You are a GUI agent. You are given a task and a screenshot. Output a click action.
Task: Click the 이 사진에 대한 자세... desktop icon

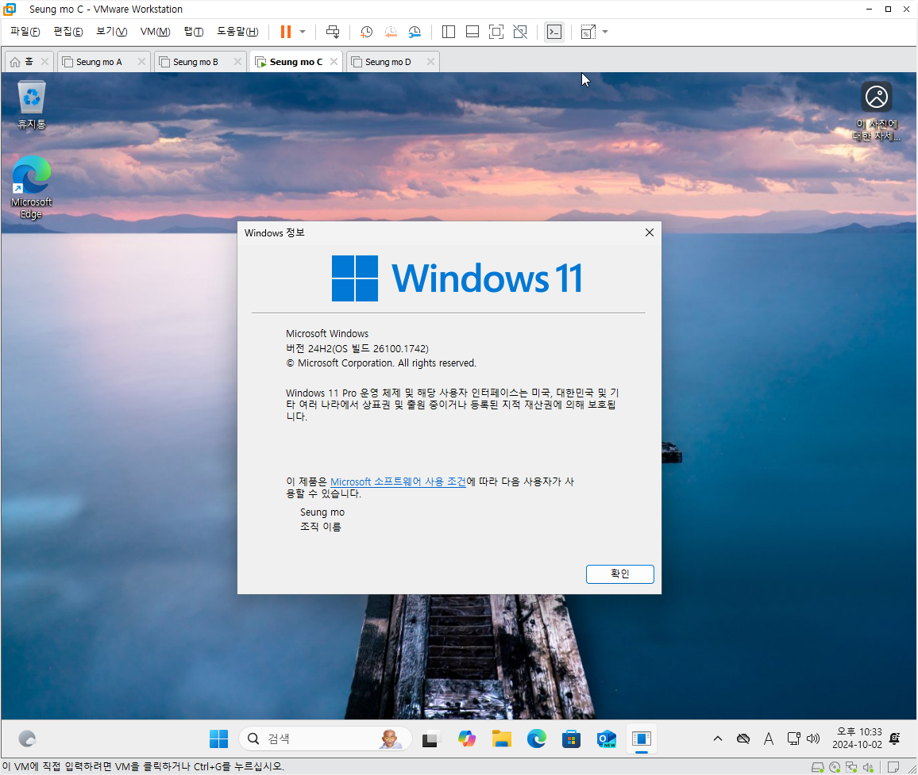(x=877, y=112)
